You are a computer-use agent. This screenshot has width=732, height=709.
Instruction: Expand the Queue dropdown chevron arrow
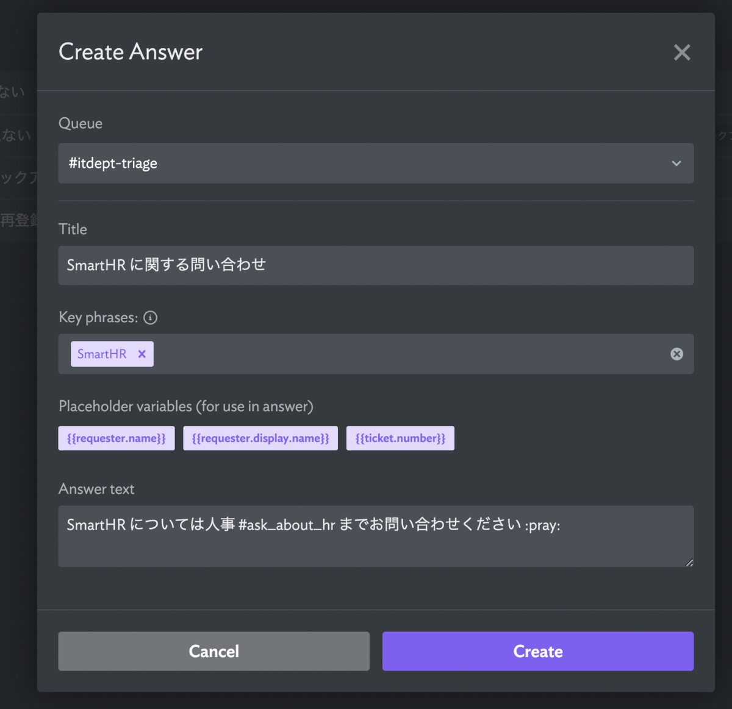tap(676, 164)
